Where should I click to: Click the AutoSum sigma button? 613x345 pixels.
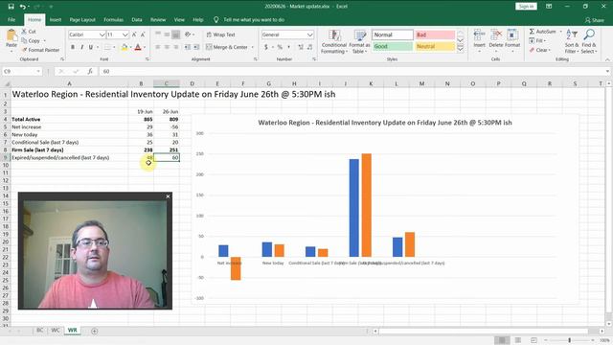543,32
